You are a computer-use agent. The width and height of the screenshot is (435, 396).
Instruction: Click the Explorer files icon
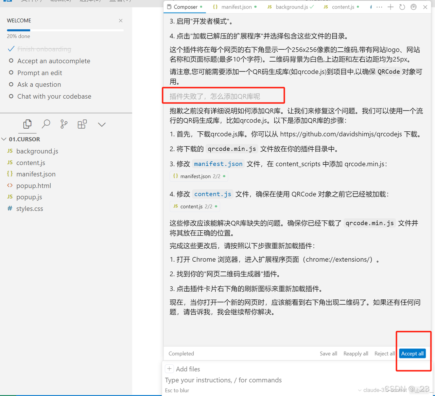click(x=27, y=124)
